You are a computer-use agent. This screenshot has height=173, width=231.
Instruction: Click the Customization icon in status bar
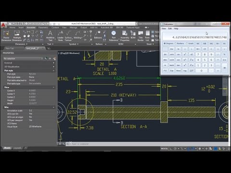pos(229,148)
